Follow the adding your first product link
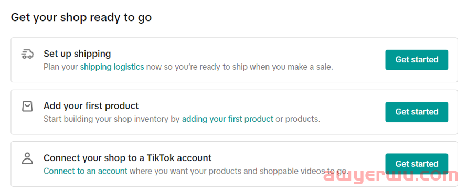 click(x=228, y=119)
